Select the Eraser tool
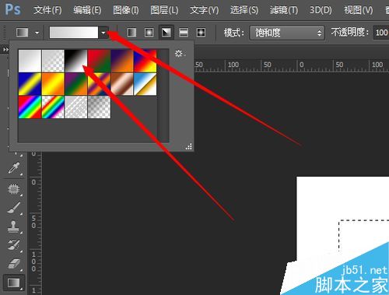 click(x=13, y=264)
